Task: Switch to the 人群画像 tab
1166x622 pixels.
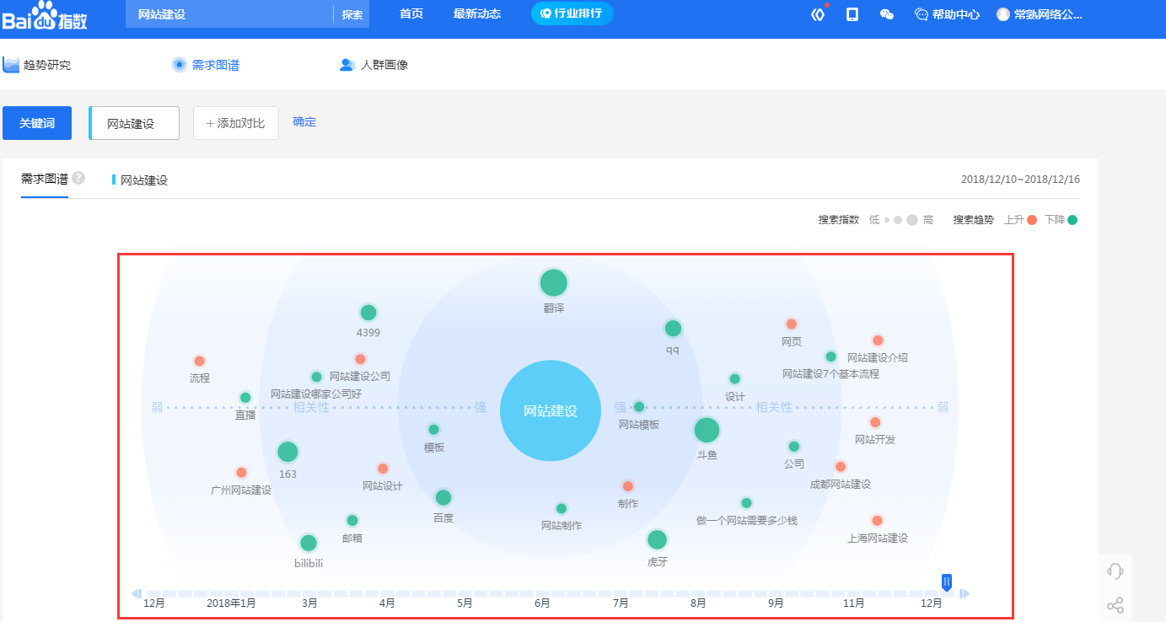Action: 373,65
